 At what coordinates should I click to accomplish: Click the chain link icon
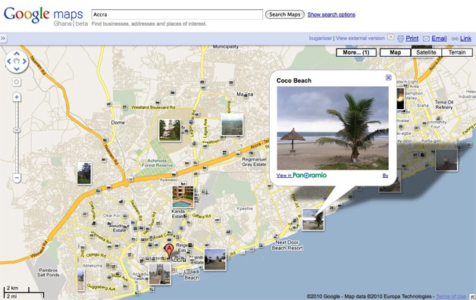coord(455,39)
